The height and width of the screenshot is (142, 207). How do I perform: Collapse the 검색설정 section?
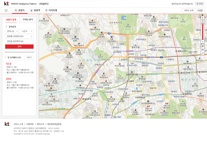7,27
